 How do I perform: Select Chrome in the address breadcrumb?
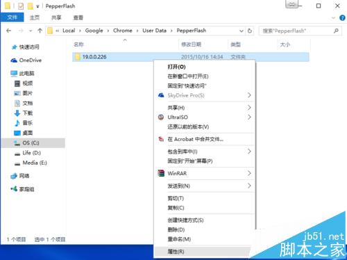123,31
